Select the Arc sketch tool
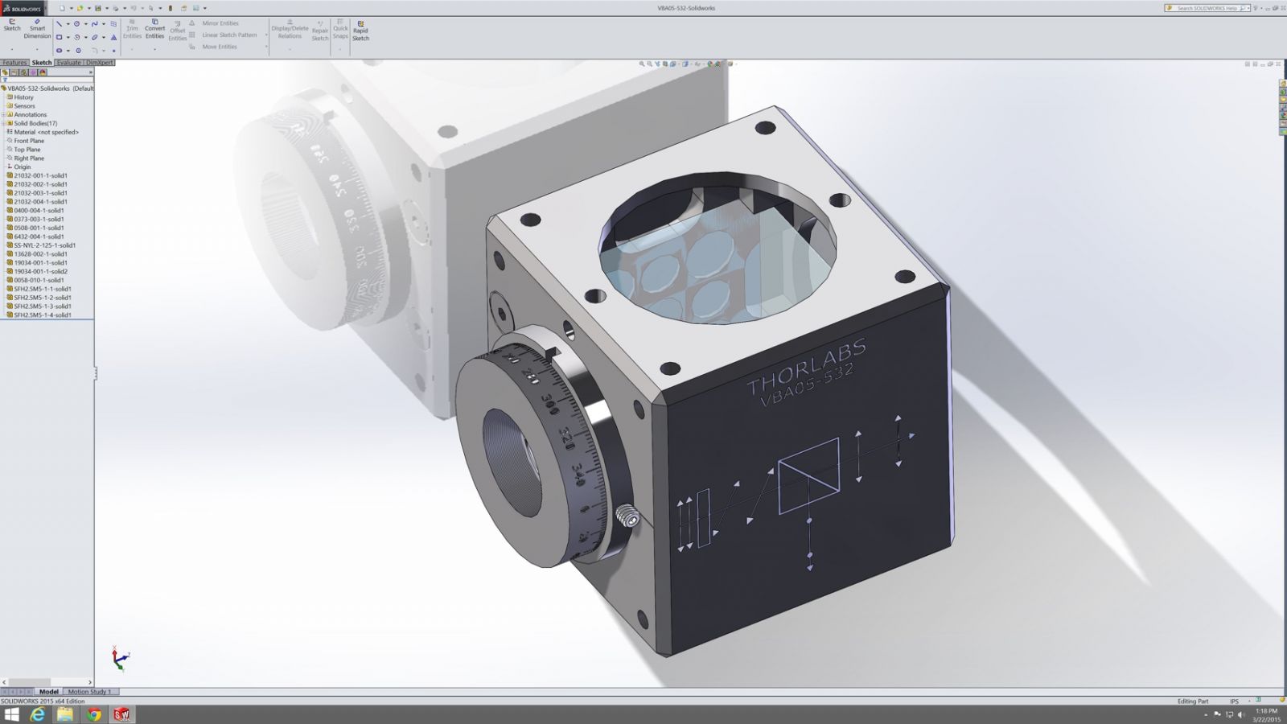 77,37
